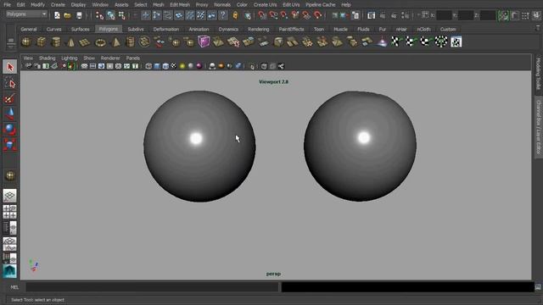The width and height of the screenshot is (543, 305).
Task: Open the Panels viewport menu
Action: click(133, 58)
